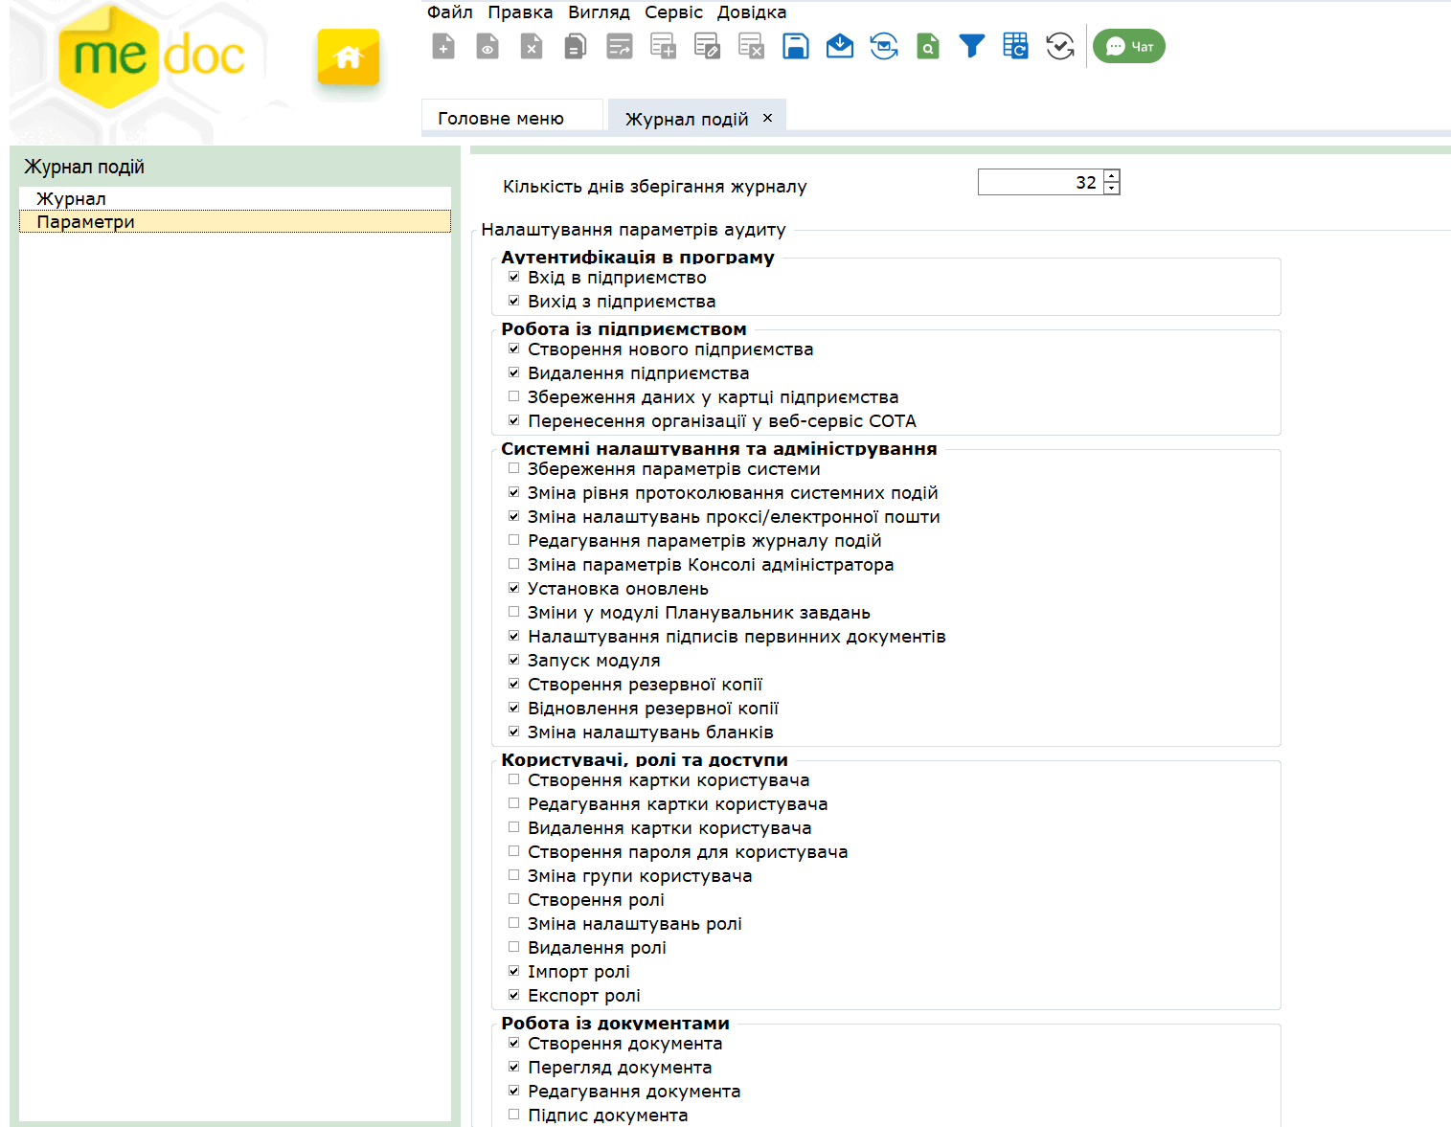Increase journal storage days with up arrow
The image size is (1451, 1127).
(x=1111, y=176)
